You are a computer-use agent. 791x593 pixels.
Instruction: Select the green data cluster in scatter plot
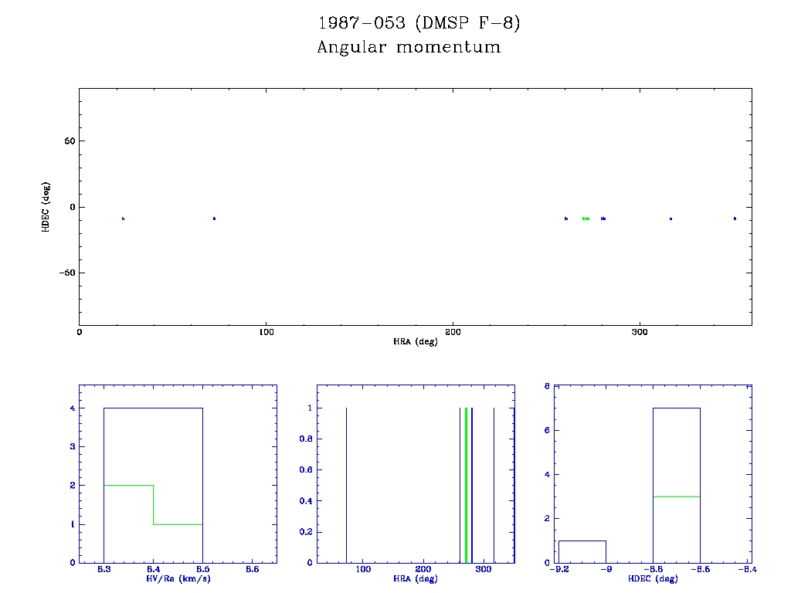pos(586,219)
